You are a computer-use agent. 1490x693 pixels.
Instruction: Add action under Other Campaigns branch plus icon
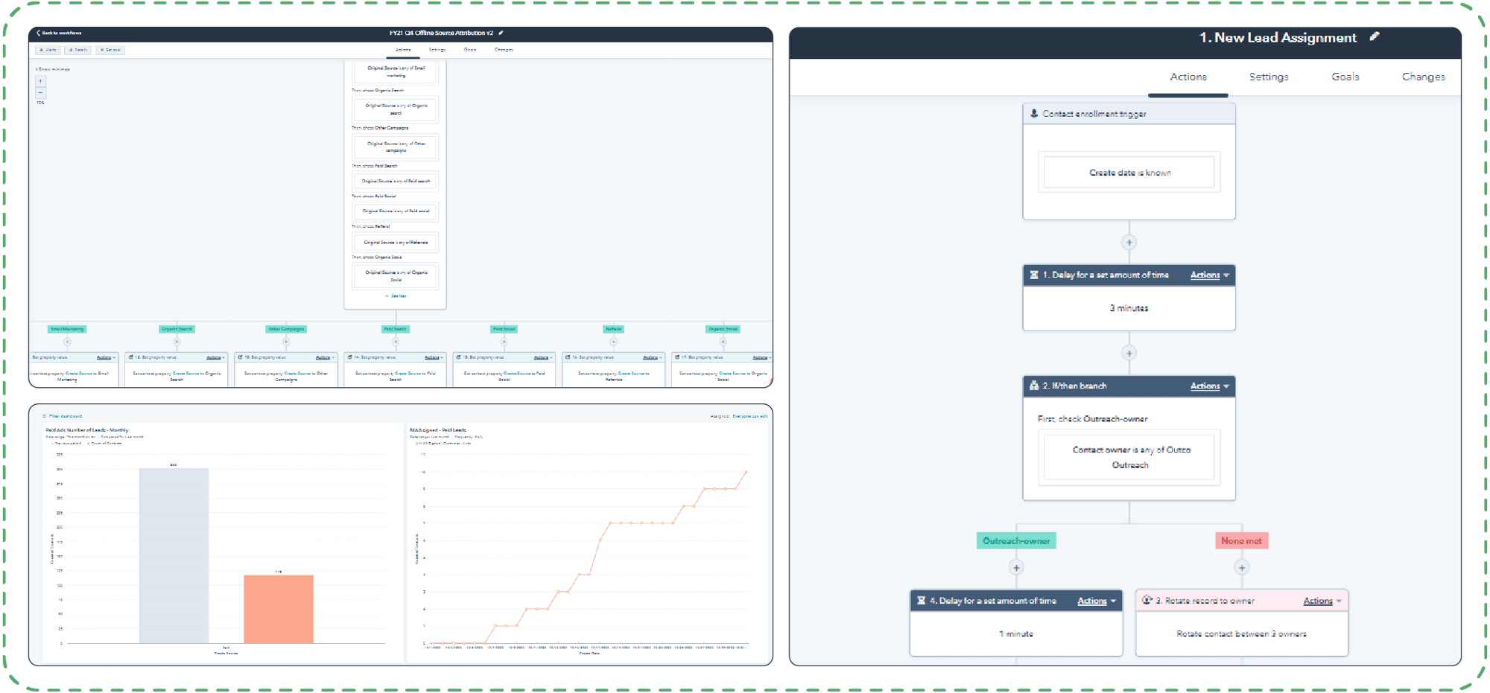pos(286,342)
